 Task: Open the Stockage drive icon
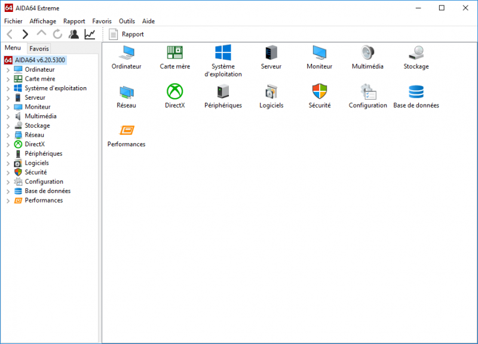click(416, 53)
